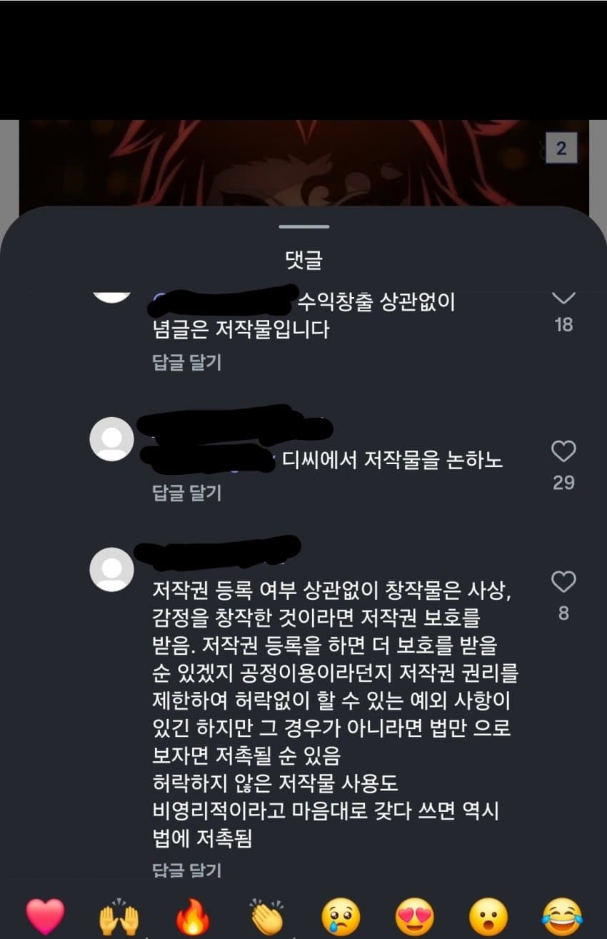Reply to the long 저작권 등록 comment
607x939 pixels.
[x=187, y=869]
